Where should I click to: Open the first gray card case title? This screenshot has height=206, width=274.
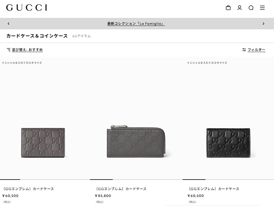(28, 189)
